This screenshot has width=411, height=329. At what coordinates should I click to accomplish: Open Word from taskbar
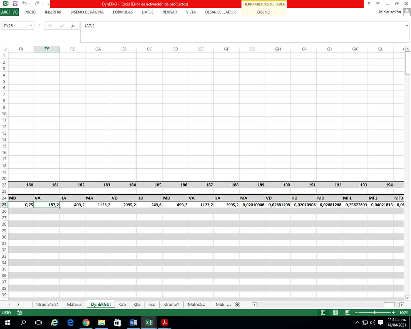[x=133, y=322]
